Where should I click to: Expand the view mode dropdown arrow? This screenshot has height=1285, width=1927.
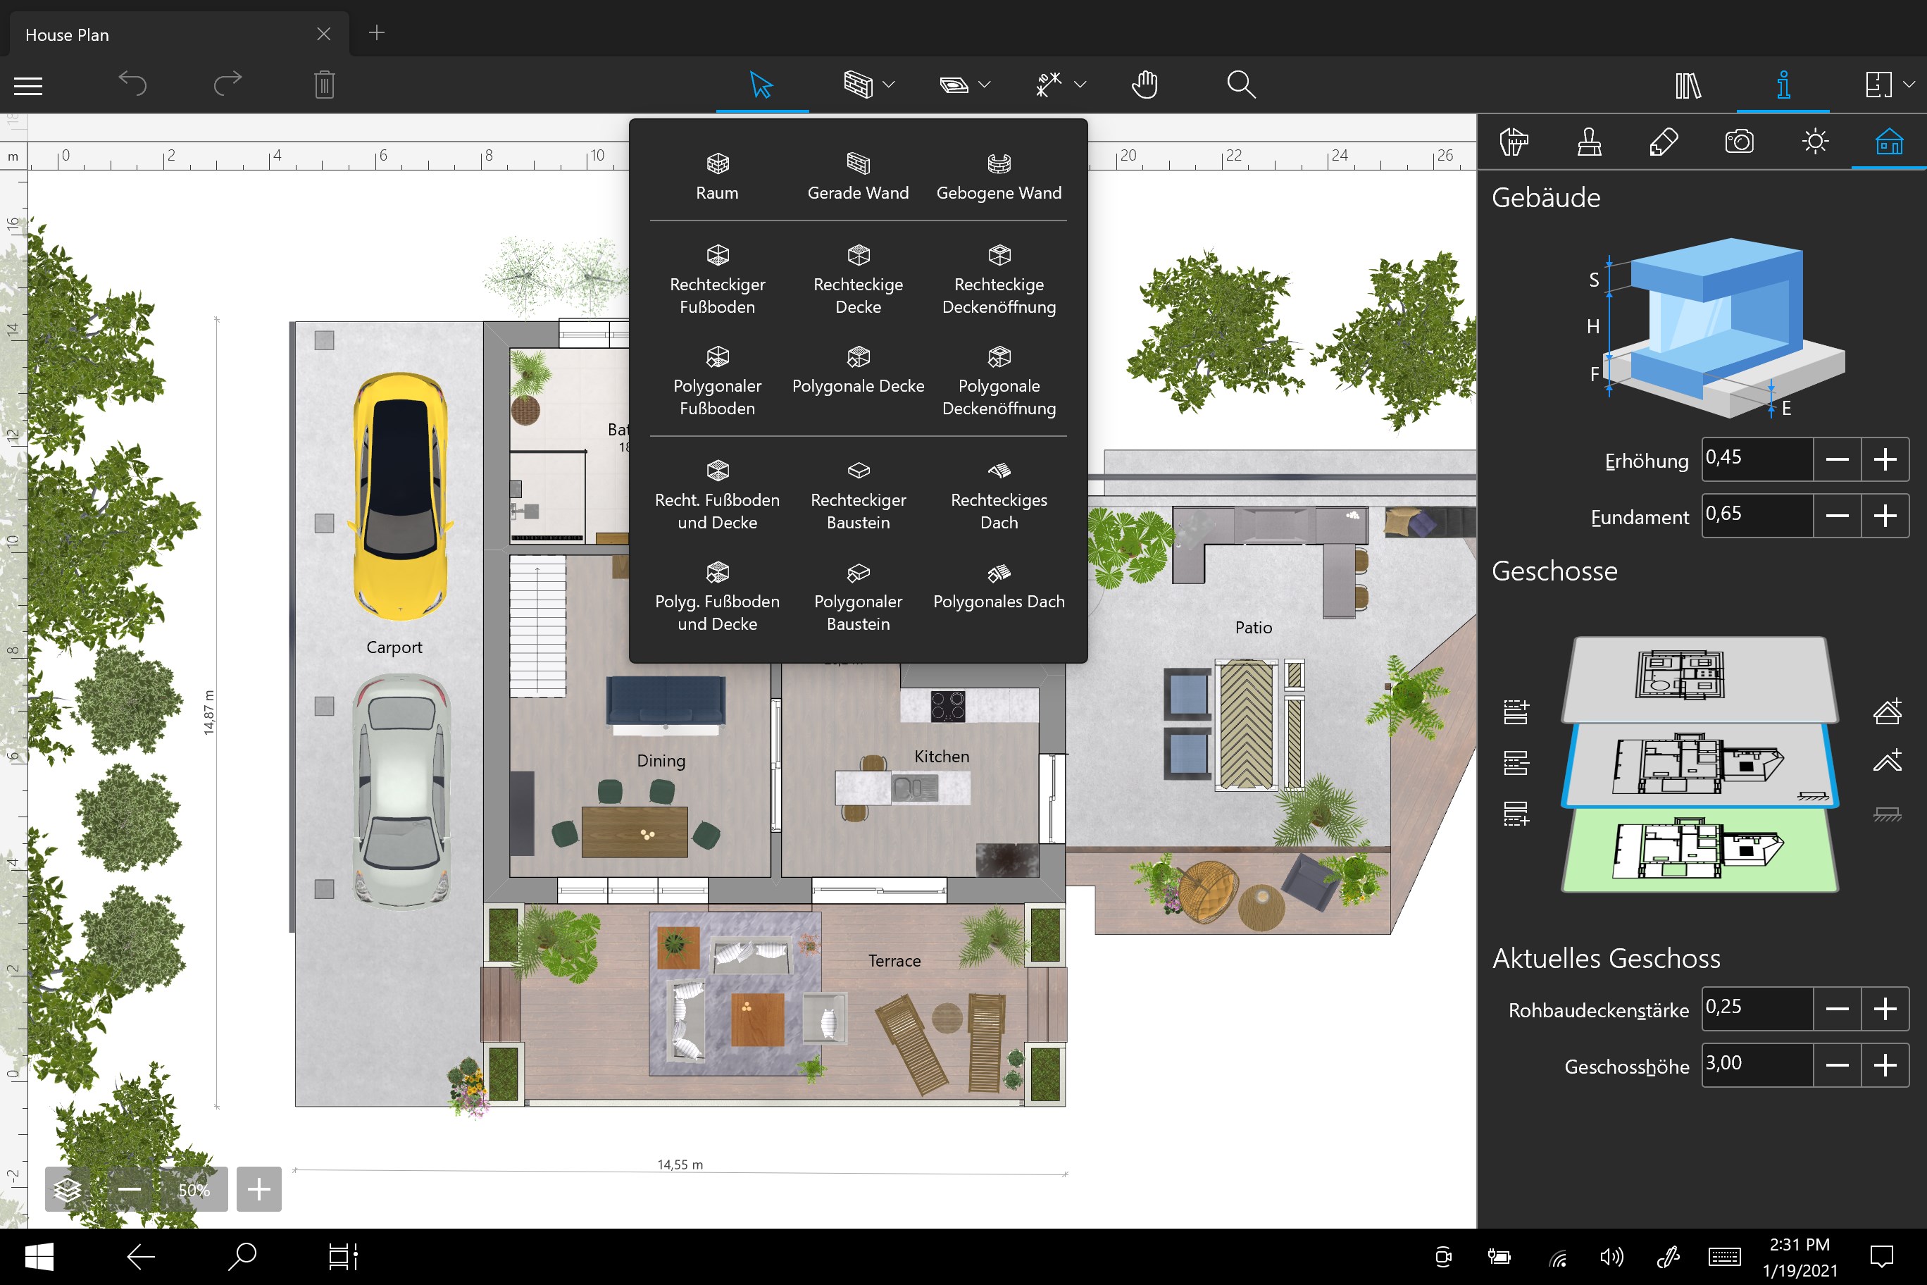(x=1909, y=85)
